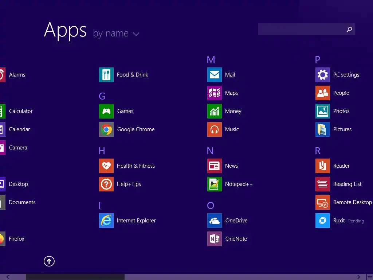The width and height of the screenshot is (373, 280).
Task: Open the People app icon
Action: pyautogui.click(x=323, y=93)
